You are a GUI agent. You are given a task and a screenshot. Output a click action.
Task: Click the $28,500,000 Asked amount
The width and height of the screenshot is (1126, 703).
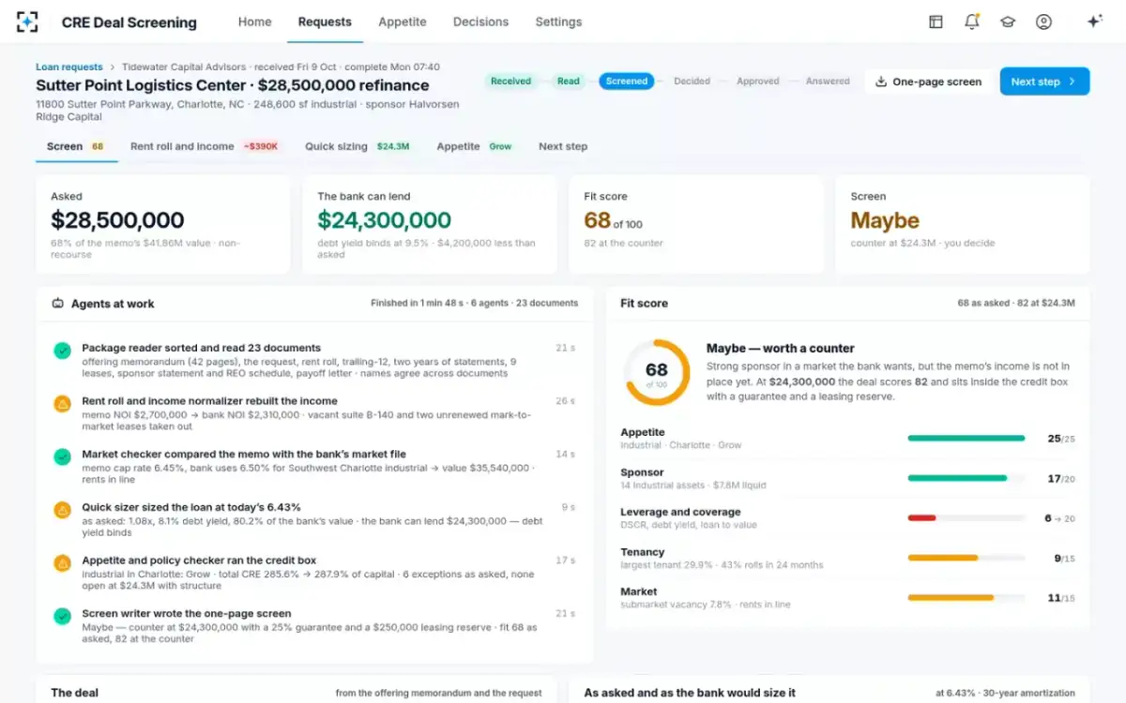point(117,220)
